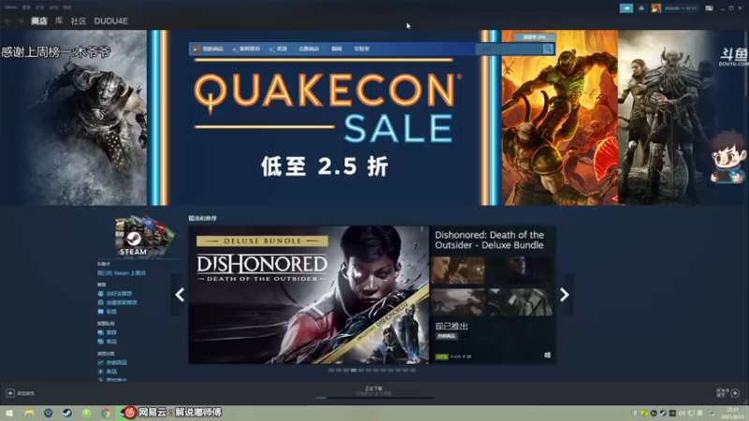Click the announcements megaphone icon
Screen dimensions: 749x421
pyautogui.click(x=626, y=8)
